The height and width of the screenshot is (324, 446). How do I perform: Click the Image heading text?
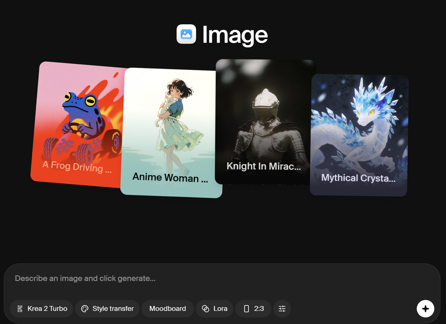click(235, 35)
